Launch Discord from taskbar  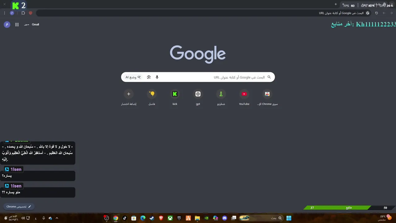pyautogui.click(x=225, y=218)
